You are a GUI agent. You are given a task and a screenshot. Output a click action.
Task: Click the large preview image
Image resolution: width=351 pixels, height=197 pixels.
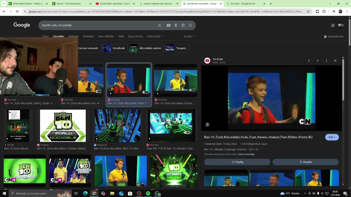[271, 98]
